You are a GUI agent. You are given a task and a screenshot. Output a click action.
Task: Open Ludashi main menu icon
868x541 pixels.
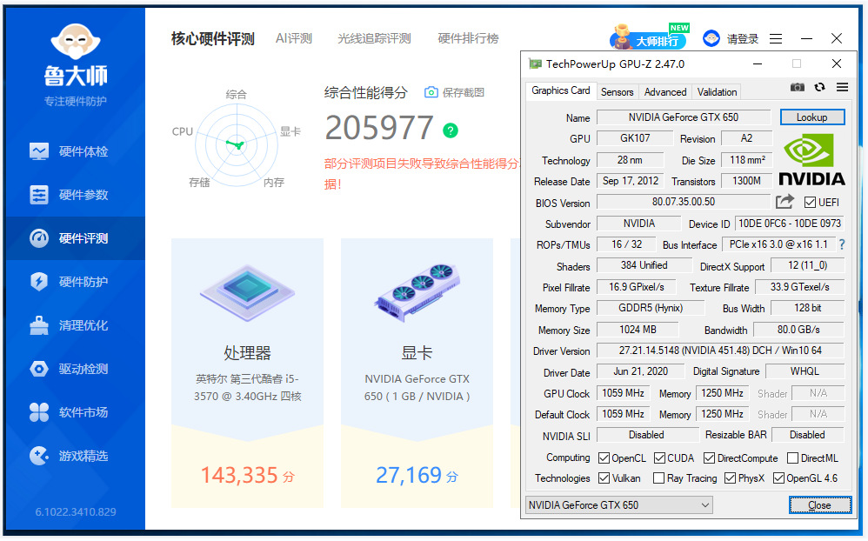pyautogui.click(x=777, y=39)
